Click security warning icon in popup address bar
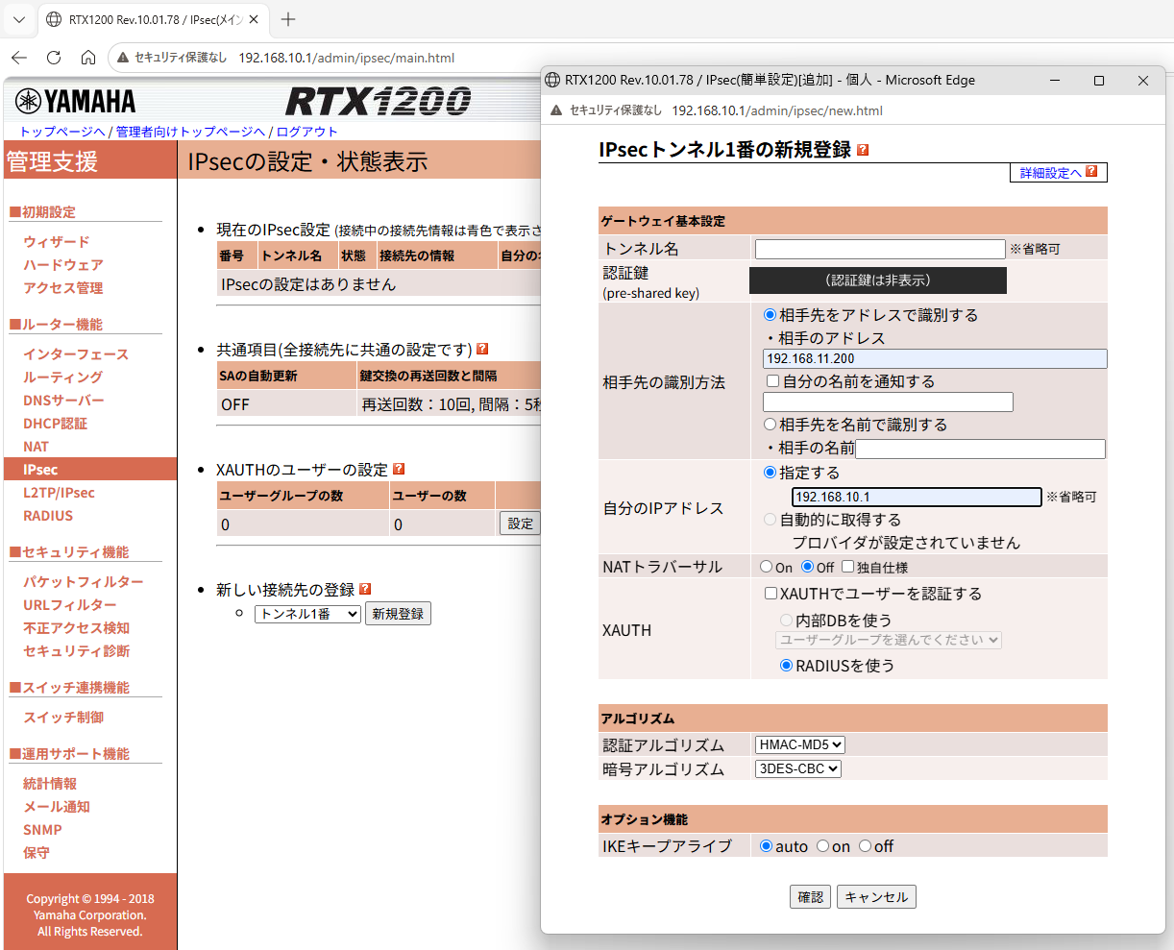This screenshot has width=1174, height=950. (556, 110)
